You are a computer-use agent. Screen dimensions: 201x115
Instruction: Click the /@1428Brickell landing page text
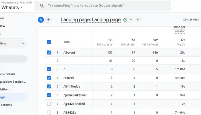74,104
